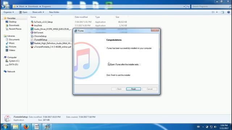Open Music library
Screen dimensions: 232x130
12,43
